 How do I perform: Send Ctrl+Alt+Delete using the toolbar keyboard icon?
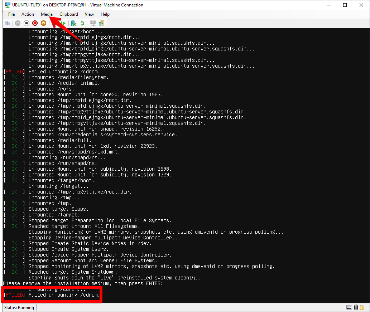(7, 23)
